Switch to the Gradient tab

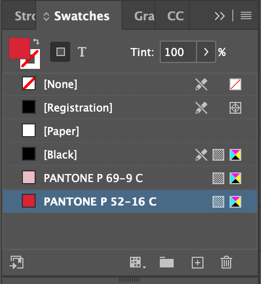click(x=144, y=16)
